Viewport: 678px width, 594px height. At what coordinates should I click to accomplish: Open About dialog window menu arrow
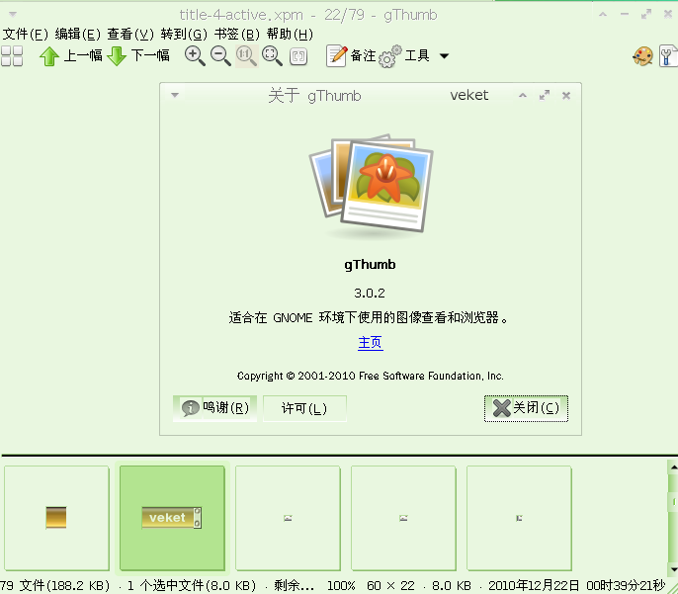click(x=175, y=95)
